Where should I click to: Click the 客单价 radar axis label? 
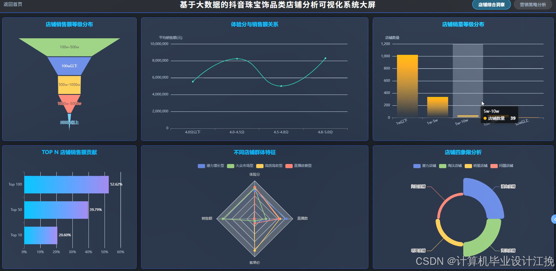(255, 263)
